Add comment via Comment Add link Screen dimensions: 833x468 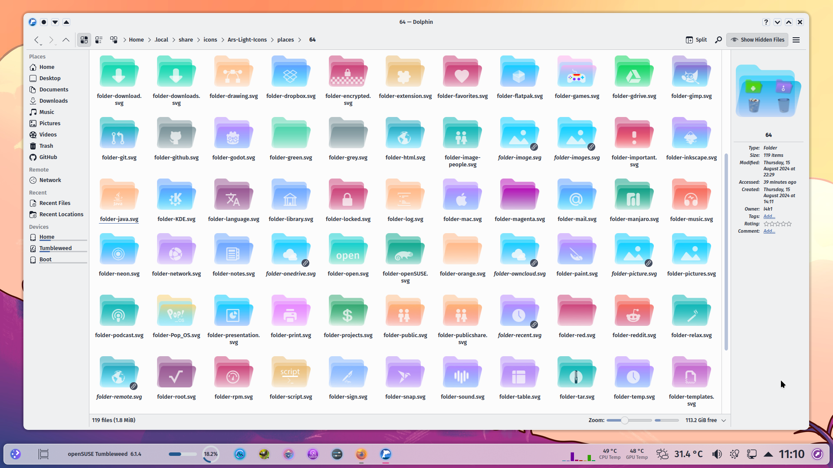769,231
